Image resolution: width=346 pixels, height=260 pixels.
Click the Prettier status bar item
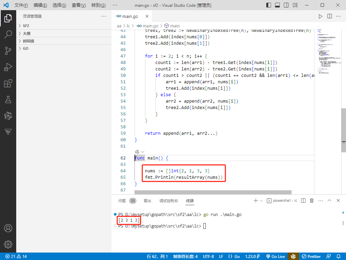coord(311,257)
